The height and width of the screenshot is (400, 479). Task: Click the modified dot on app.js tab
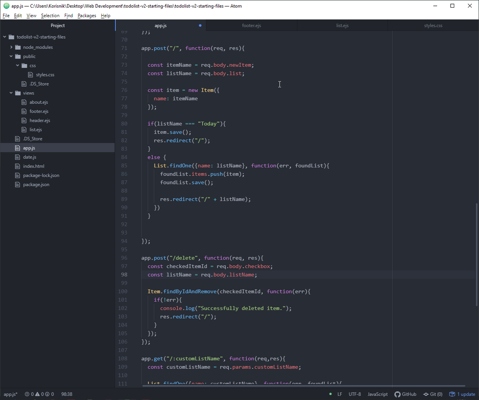(x=200, y=26)
